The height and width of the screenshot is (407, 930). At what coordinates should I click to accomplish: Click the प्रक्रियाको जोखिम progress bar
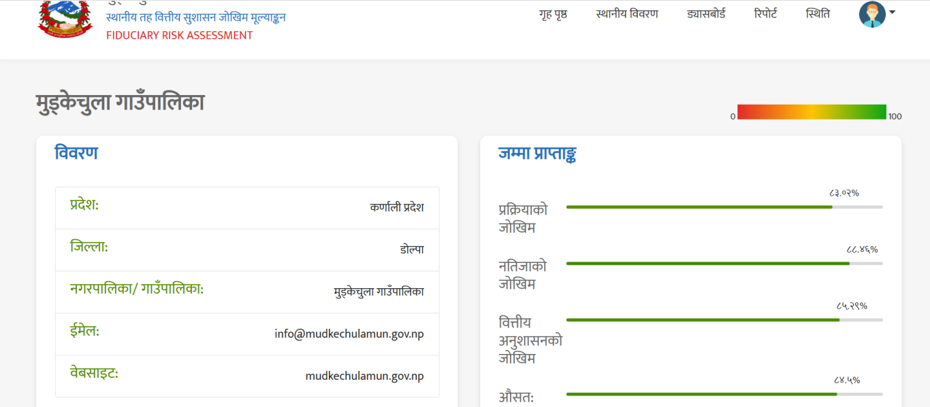point(724,207)
